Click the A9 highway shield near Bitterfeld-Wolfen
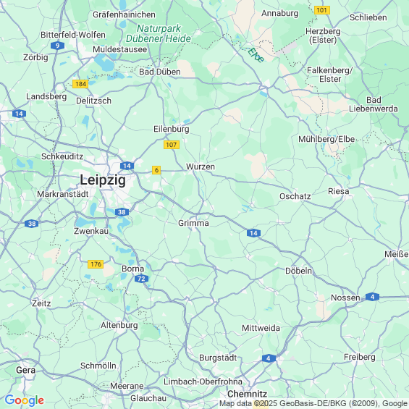This screenshot has height=409, width=409. [x=57, y=46]
